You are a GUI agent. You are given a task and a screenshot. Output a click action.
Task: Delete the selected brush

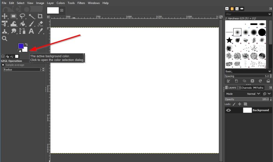click(x=252, y=81)
